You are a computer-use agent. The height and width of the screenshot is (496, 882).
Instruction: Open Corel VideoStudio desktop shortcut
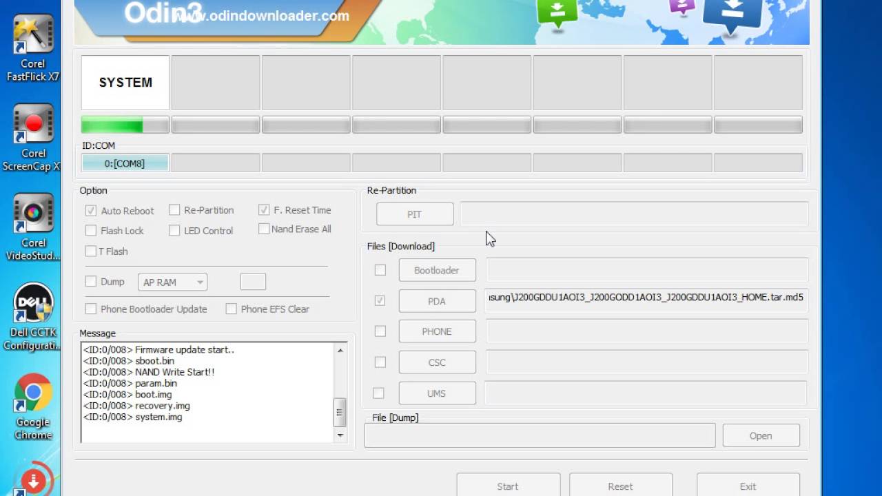click(32, 227)
